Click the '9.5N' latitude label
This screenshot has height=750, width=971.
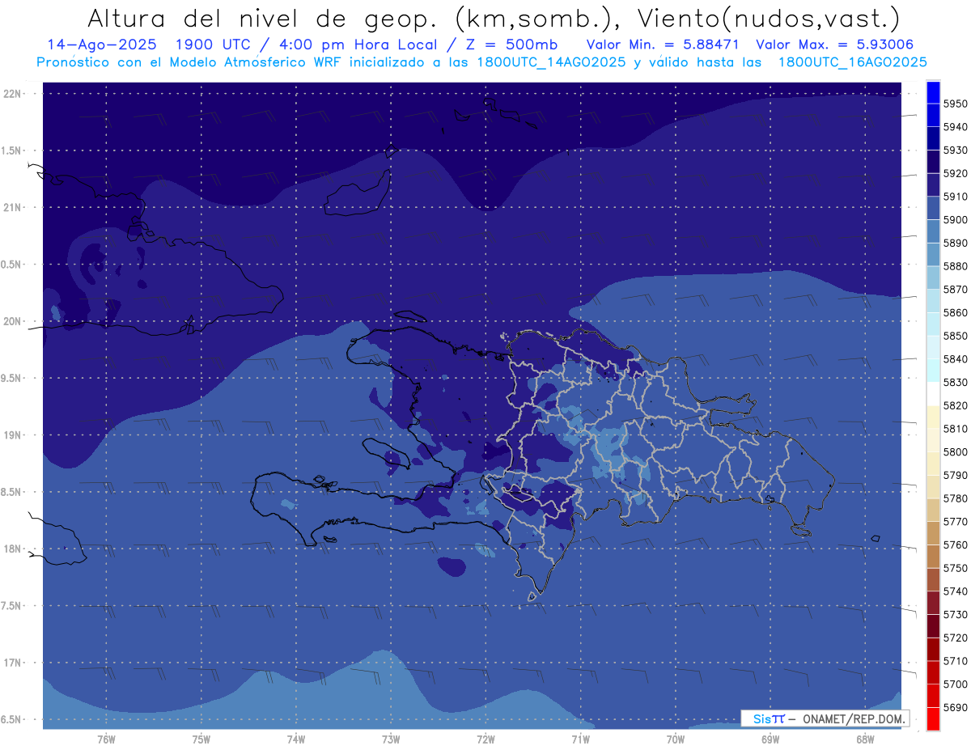click(11, 379)
